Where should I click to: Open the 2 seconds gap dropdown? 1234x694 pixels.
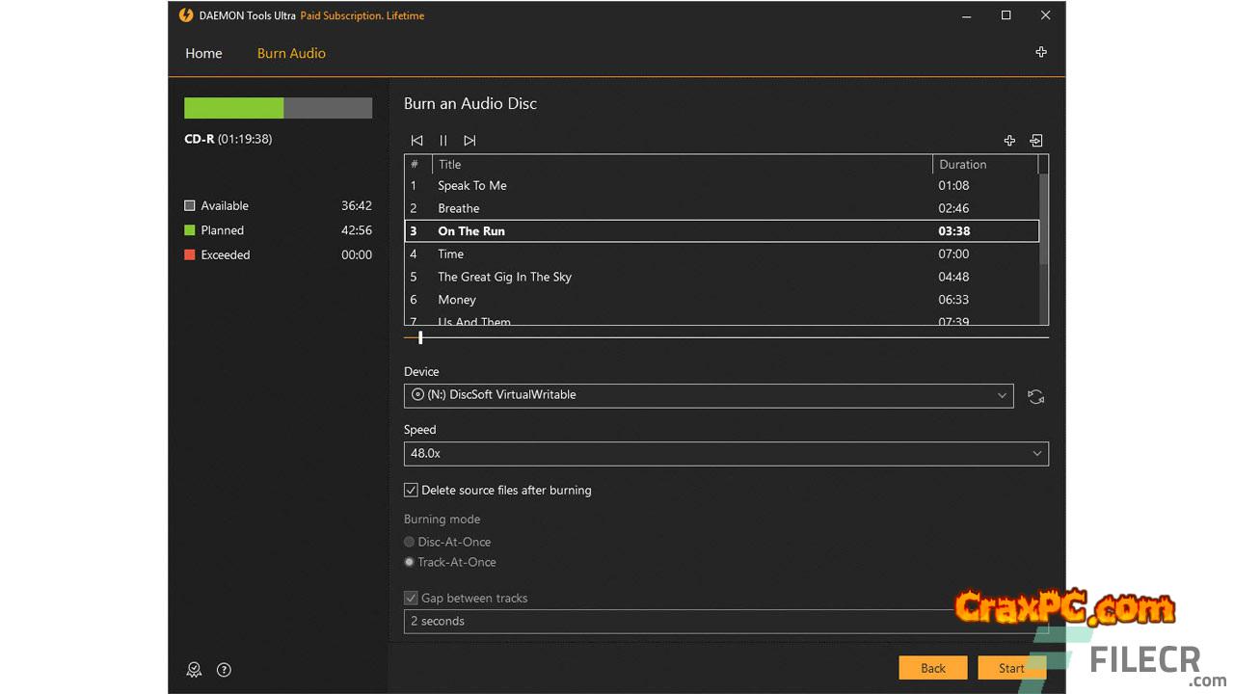(675, 622)
